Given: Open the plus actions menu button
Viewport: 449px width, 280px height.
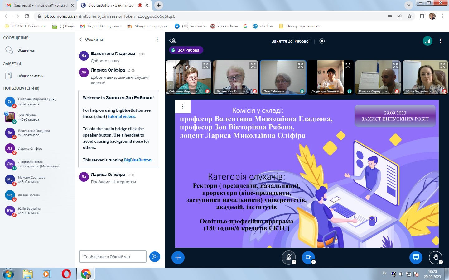Looking at the screenshot, I should click(178, 258).
